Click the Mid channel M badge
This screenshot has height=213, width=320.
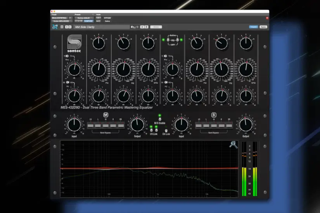[x=106, y=115]
